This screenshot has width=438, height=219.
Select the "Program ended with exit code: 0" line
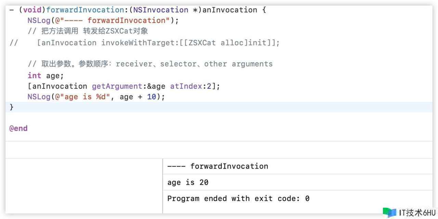tap(238, 198)
